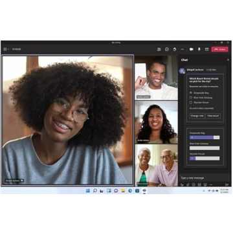Select the curly-haired woman's middle video tile
Image resolution: width=233 pixels, height=233 pixels.
(x=157, y=122)
